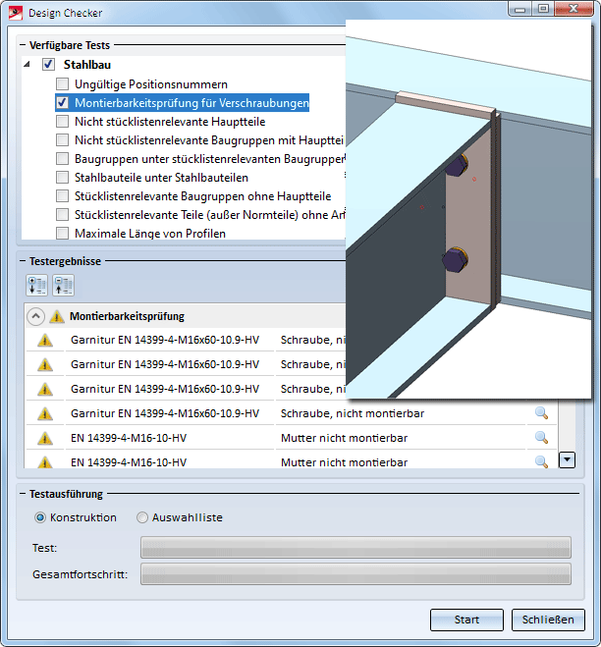Image resolution: width=601 pixels, height=647 pixels.
Task: Click collapse all results icon
Action: tap(63, 285)
